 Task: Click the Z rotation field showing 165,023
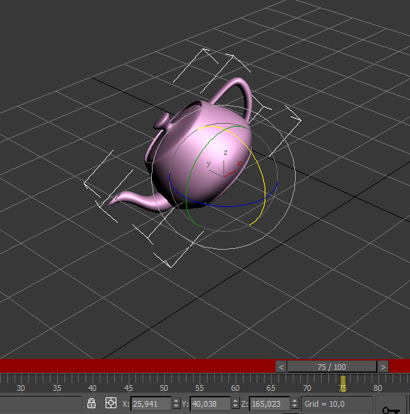pos(270,404)
